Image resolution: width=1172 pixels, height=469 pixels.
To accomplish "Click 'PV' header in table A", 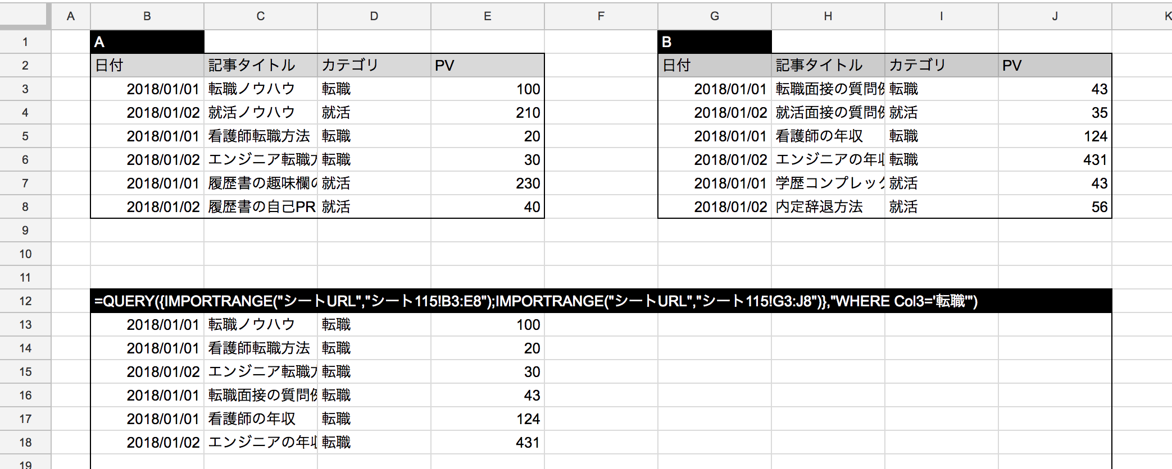I will [488, 66].
